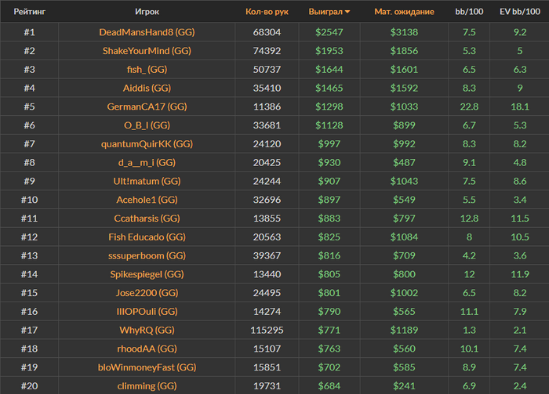Select Ult!matum (GG) player link
Screen dimensions: 549x394
147,181
